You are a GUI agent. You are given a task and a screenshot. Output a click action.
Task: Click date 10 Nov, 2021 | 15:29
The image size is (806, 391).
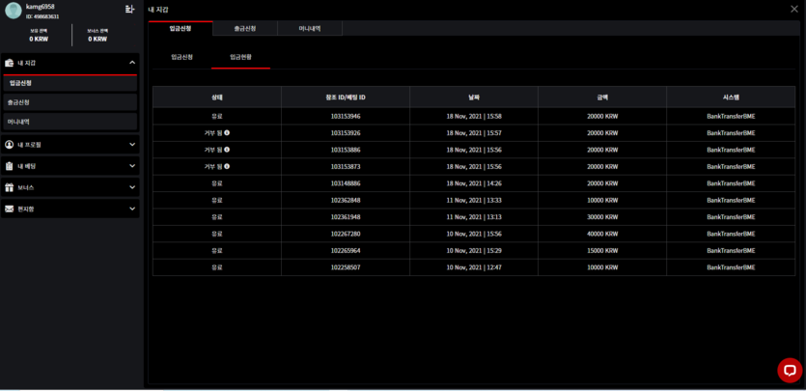[x=474, y=251]
